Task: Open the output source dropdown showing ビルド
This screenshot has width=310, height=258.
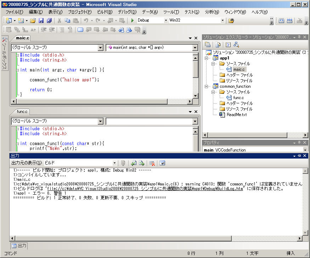Action: click(114, 163)
